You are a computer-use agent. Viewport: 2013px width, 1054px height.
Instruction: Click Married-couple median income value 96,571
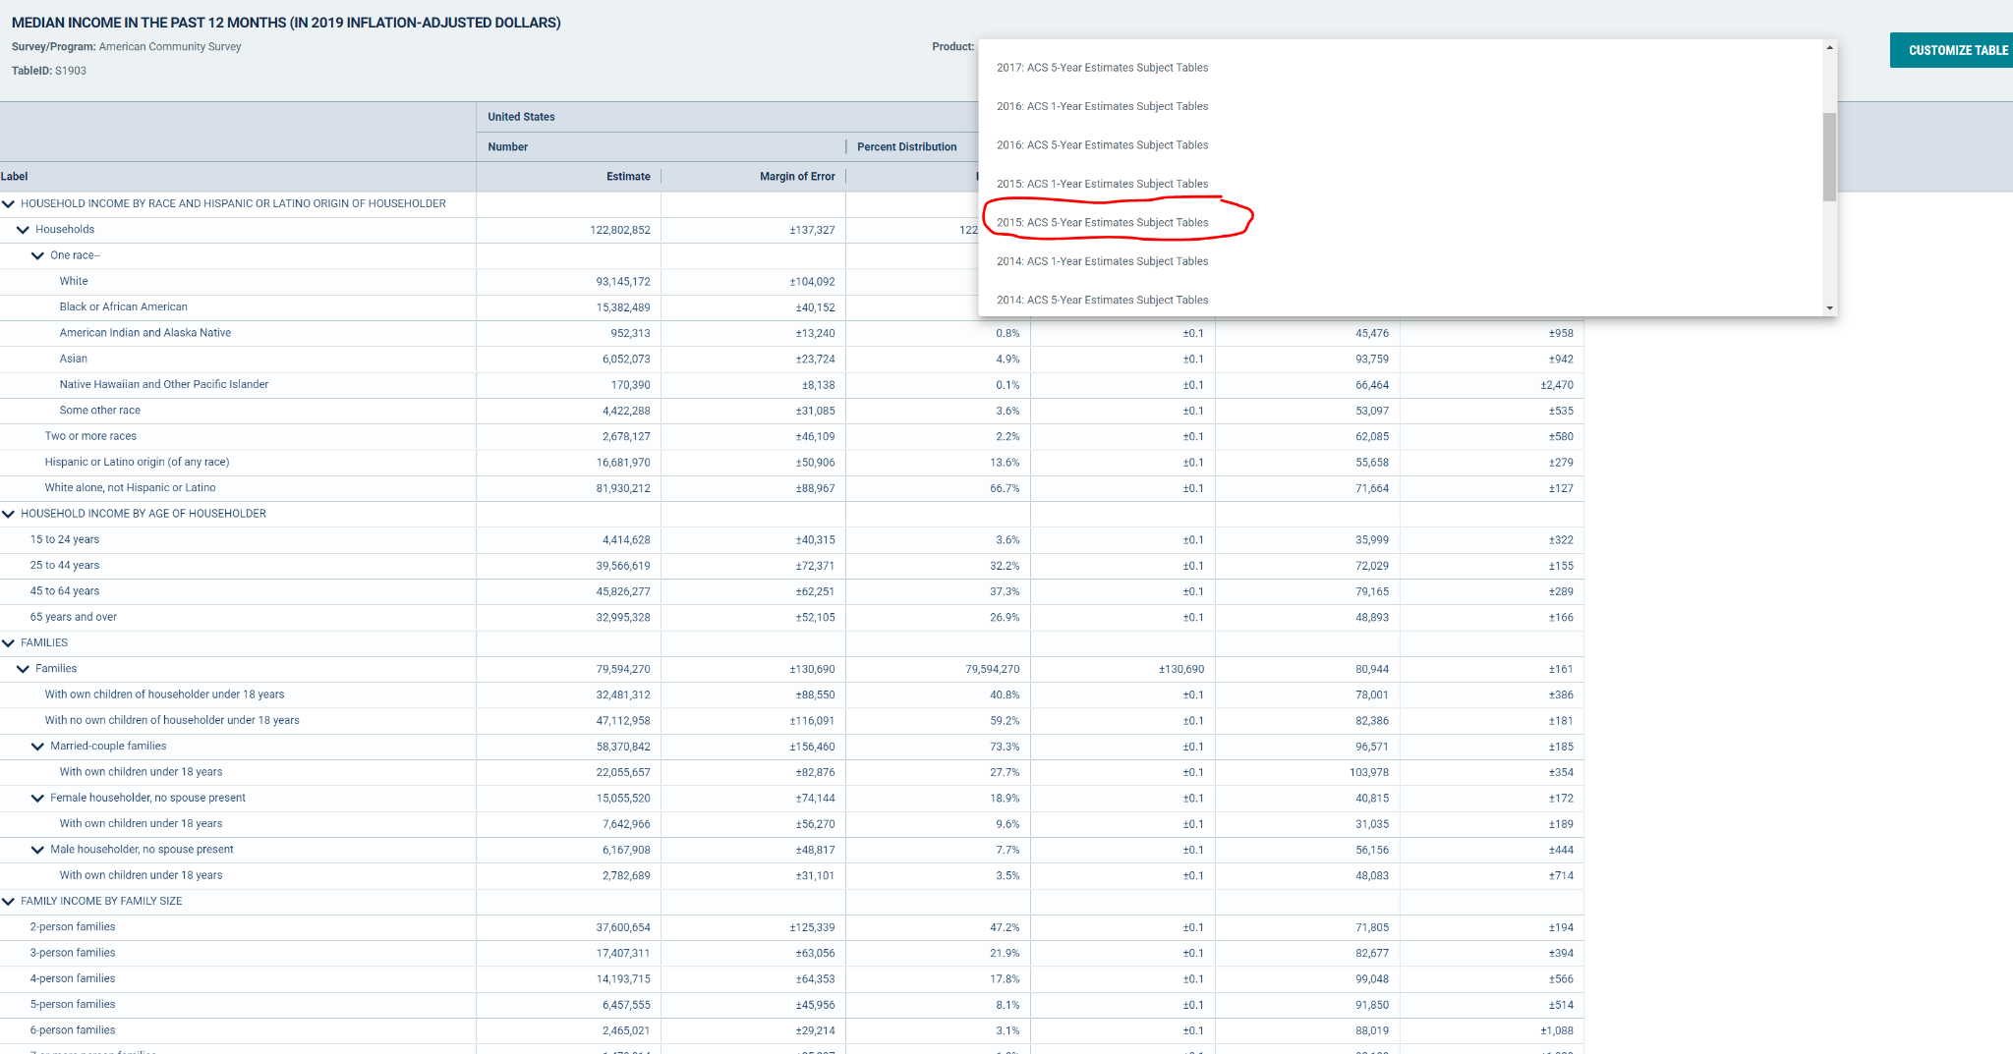(1372, 747)
